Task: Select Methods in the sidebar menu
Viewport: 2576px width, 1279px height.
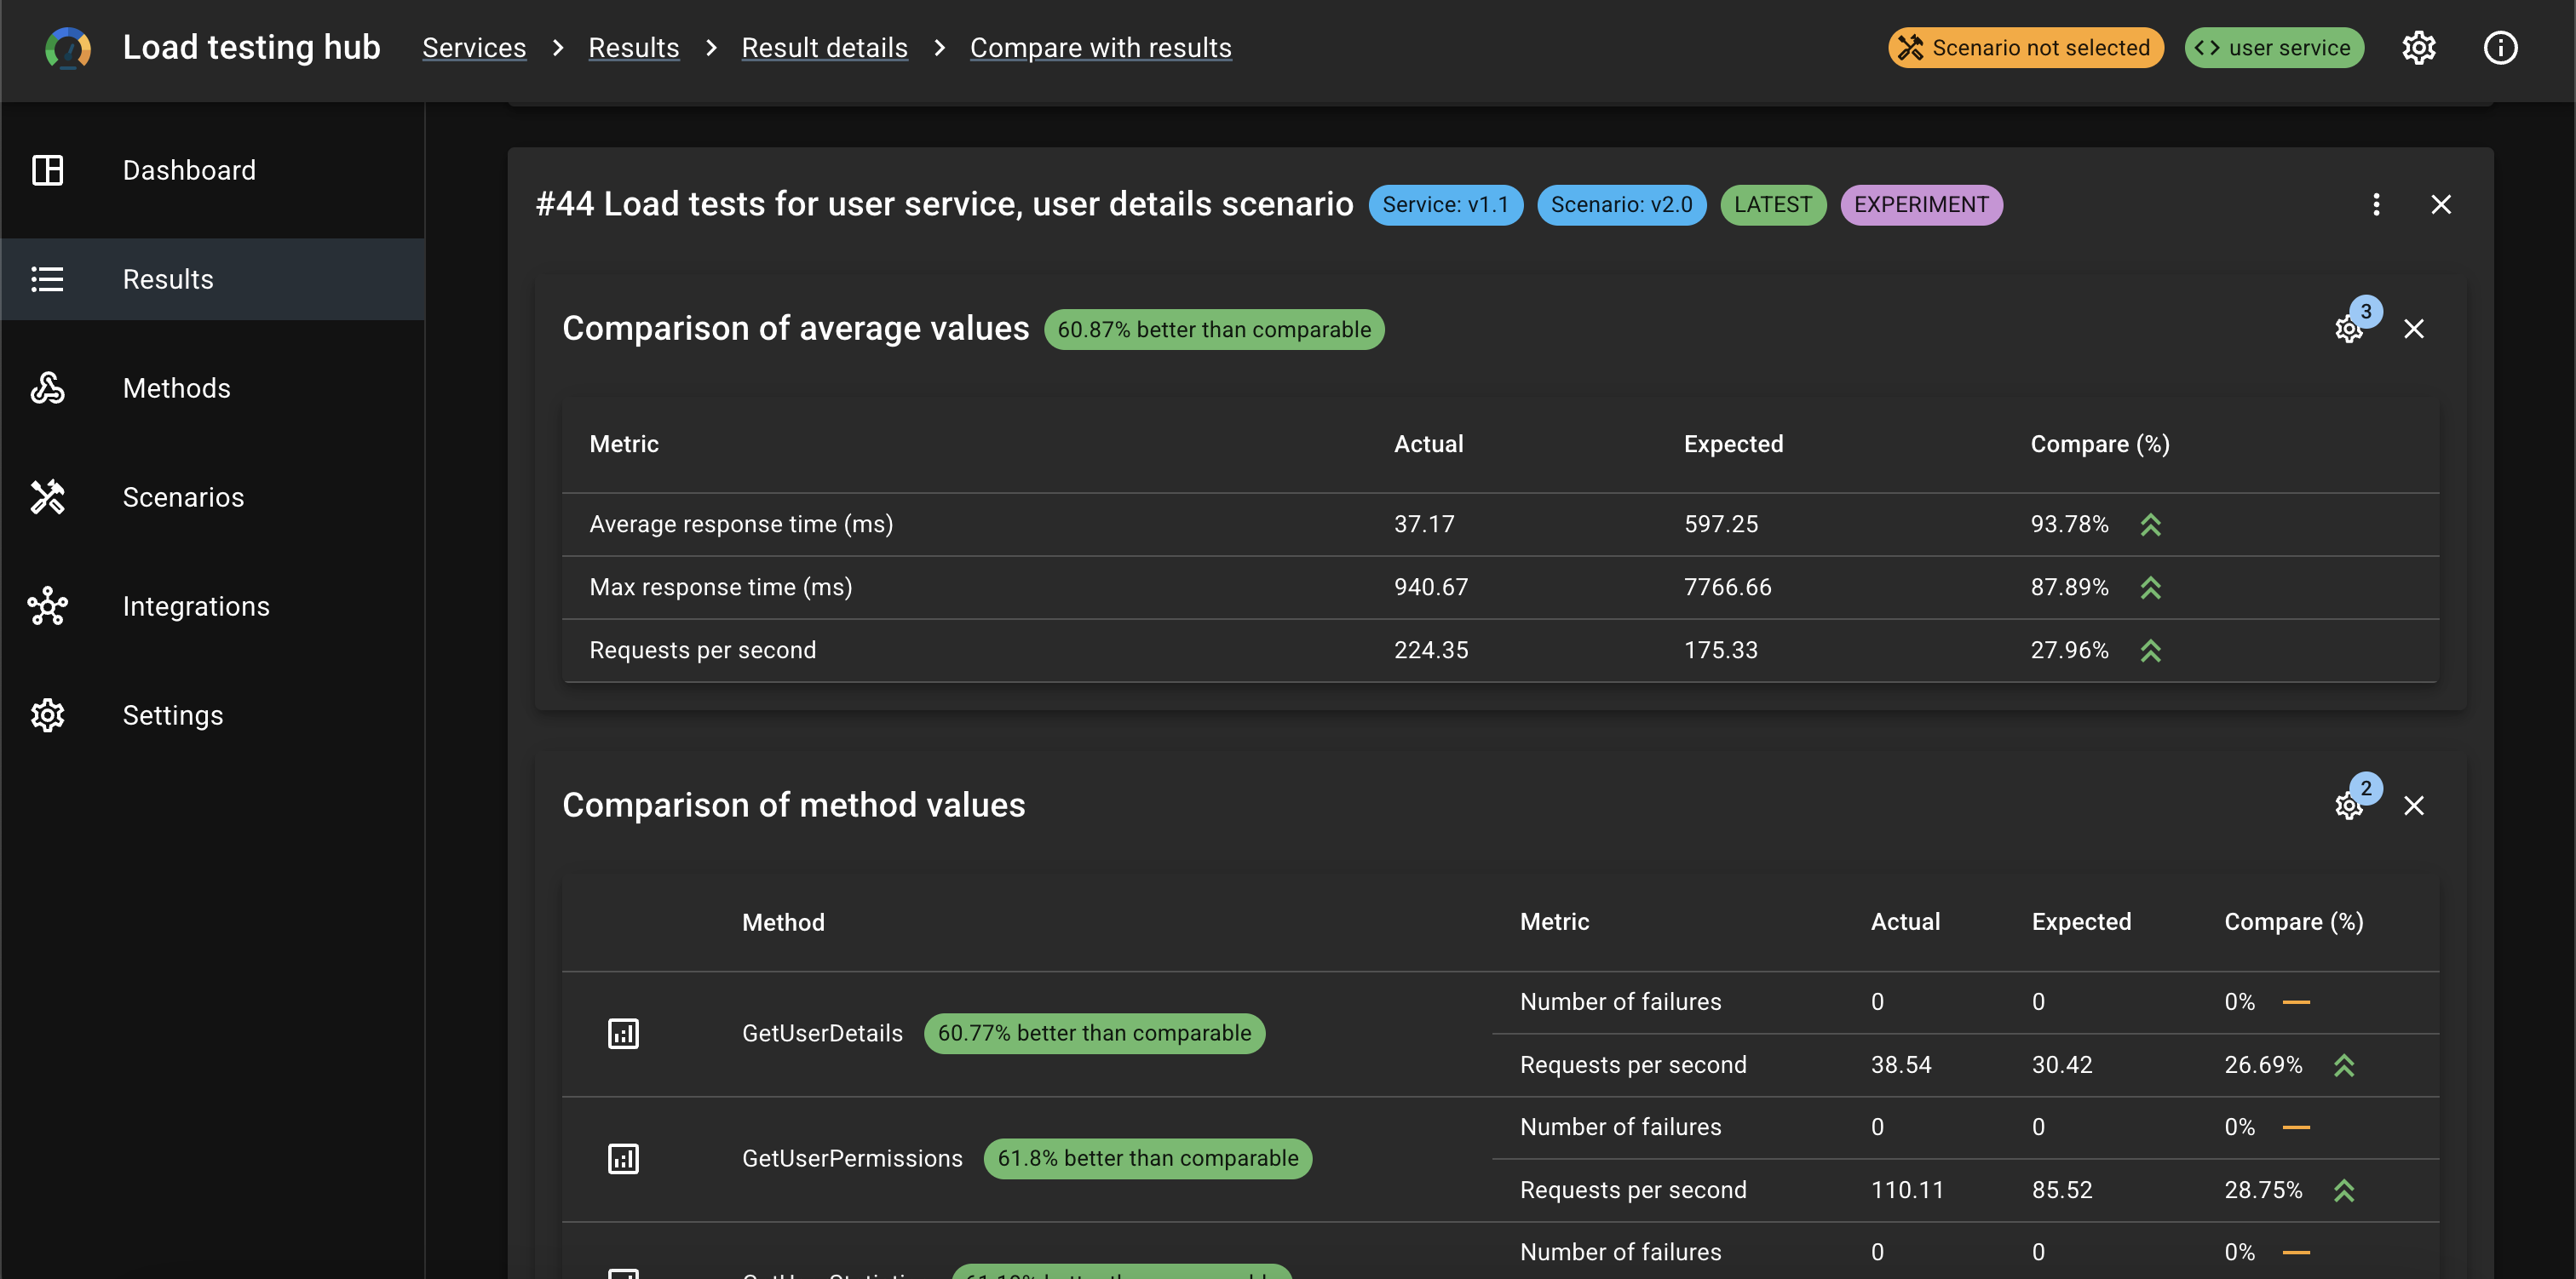Action: pyautogui.click(x=213, y=388)
